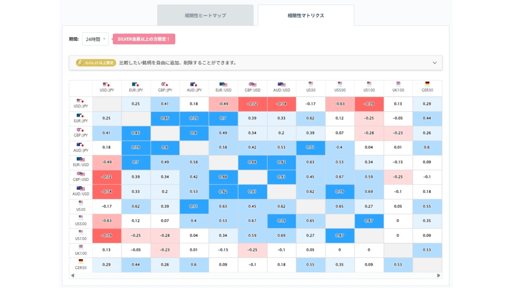Click the left arrow of horizontal scrollbar
The height and width of the screenshot is (288, 512).
click(x=72, y=276)
